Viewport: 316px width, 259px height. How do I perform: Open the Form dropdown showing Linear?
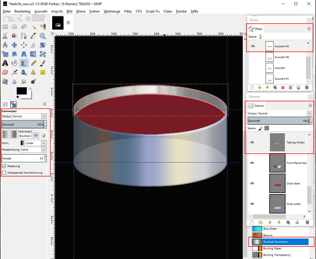tap(33, 143)
